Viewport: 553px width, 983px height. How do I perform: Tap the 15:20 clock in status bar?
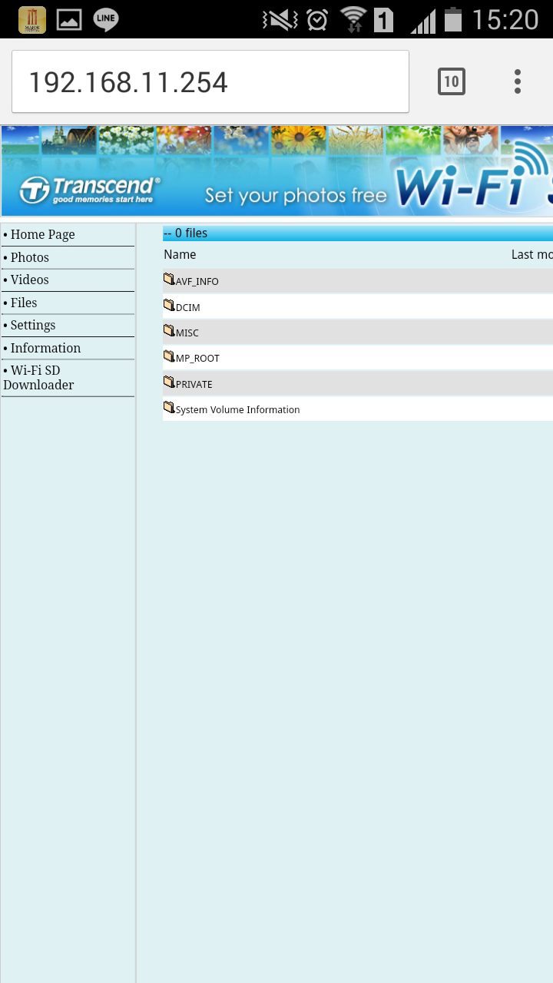pos(505,19)
